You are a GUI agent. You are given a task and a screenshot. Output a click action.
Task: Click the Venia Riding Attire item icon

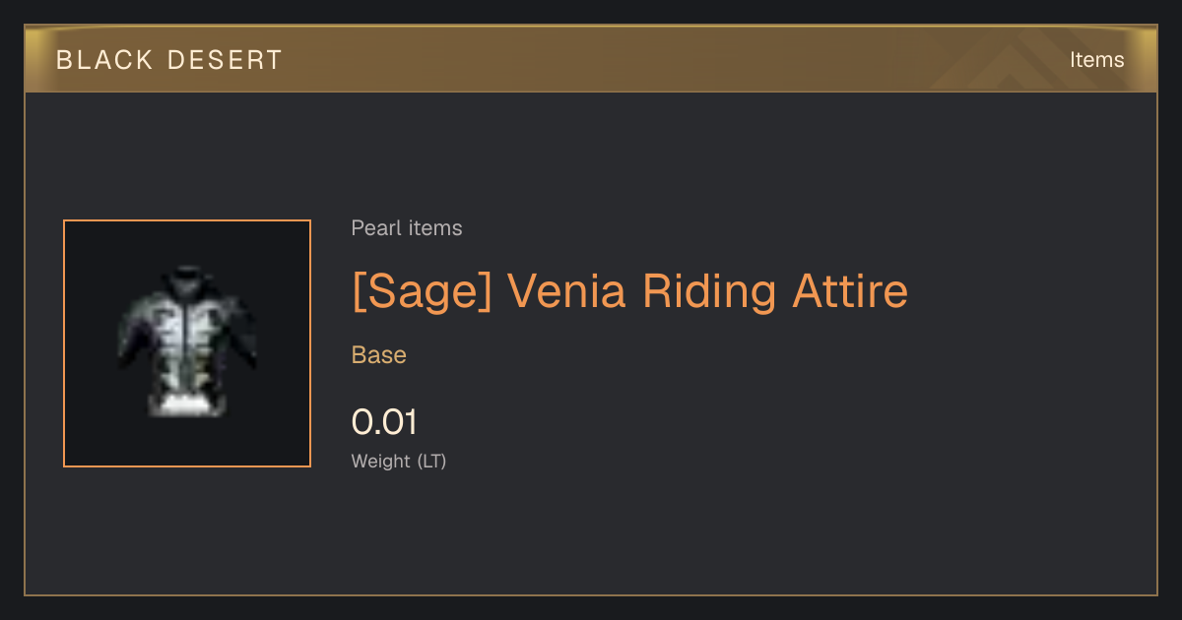click(x=187, y=343)
